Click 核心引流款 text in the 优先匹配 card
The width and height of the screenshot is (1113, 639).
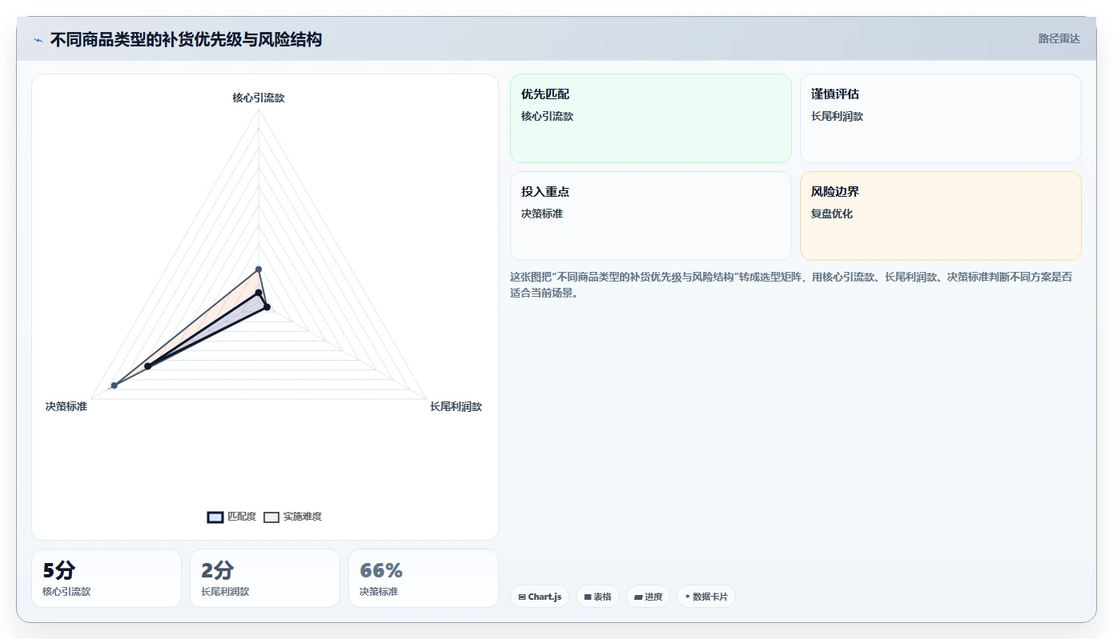547,116
